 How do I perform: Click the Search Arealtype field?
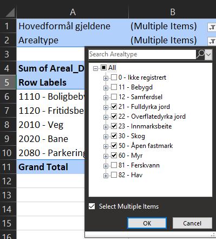point(142,54)
